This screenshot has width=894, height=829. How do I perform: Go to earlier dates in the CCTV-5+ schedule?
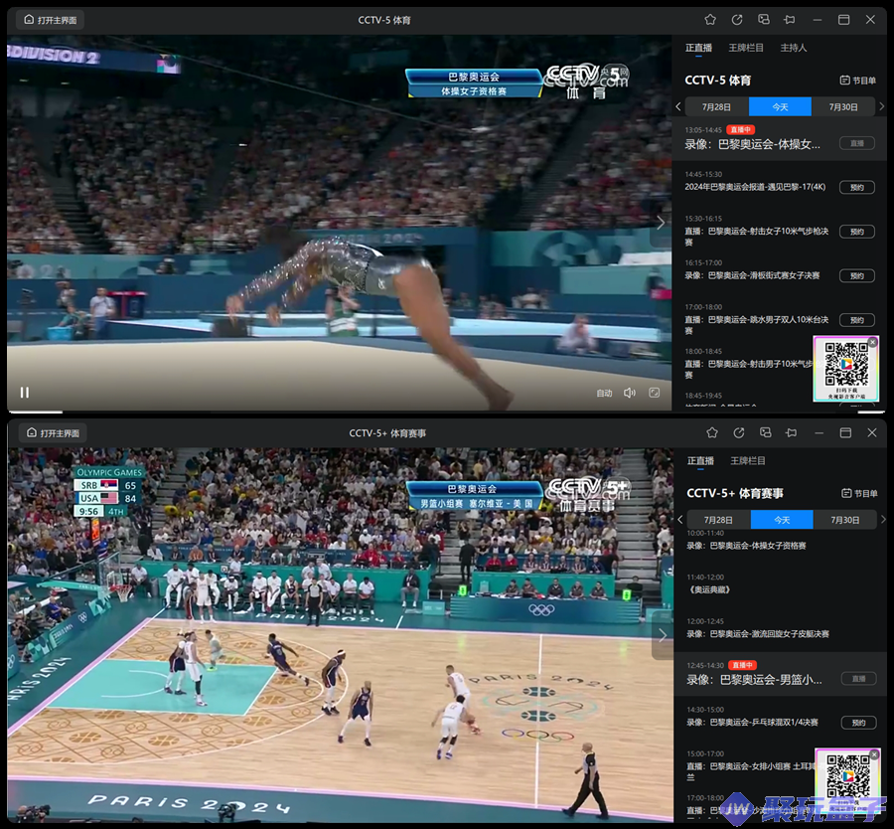(679, 520)
